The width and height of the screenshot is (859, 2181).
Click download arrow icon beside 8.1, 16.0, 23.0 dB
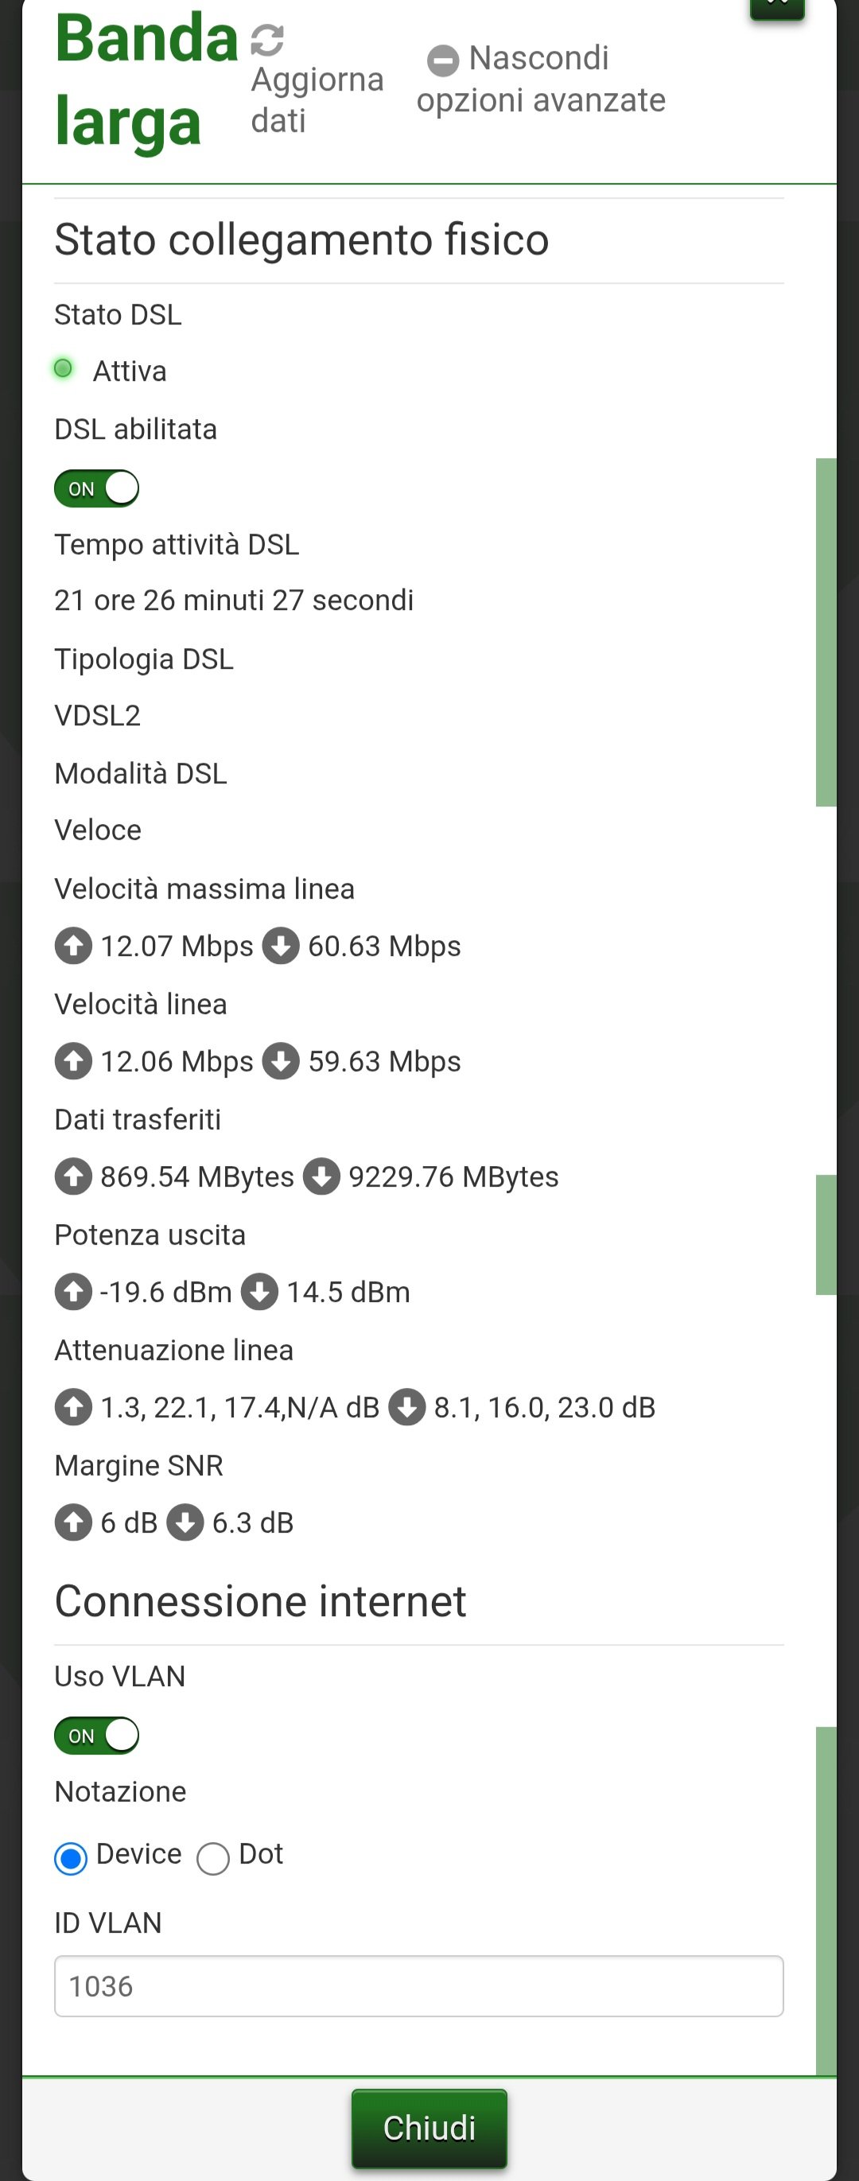point(407,1406)
